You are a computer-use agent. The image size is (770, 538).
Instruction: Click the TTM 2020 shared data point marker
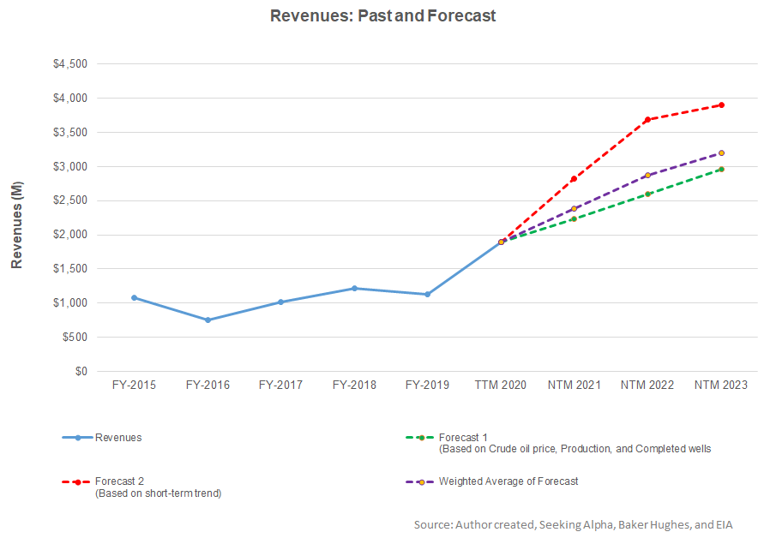pyautogui.click(x=500, y=242)
